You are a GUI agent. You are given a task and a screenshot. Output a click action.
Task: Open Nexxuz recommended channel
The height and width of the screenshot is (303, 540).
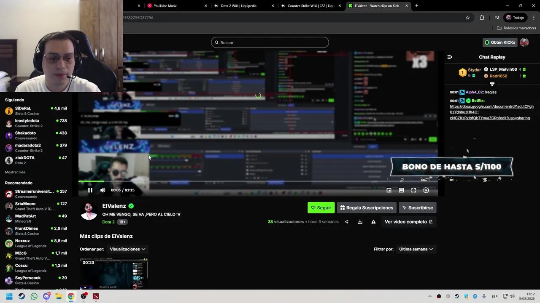tap(36, 243)
